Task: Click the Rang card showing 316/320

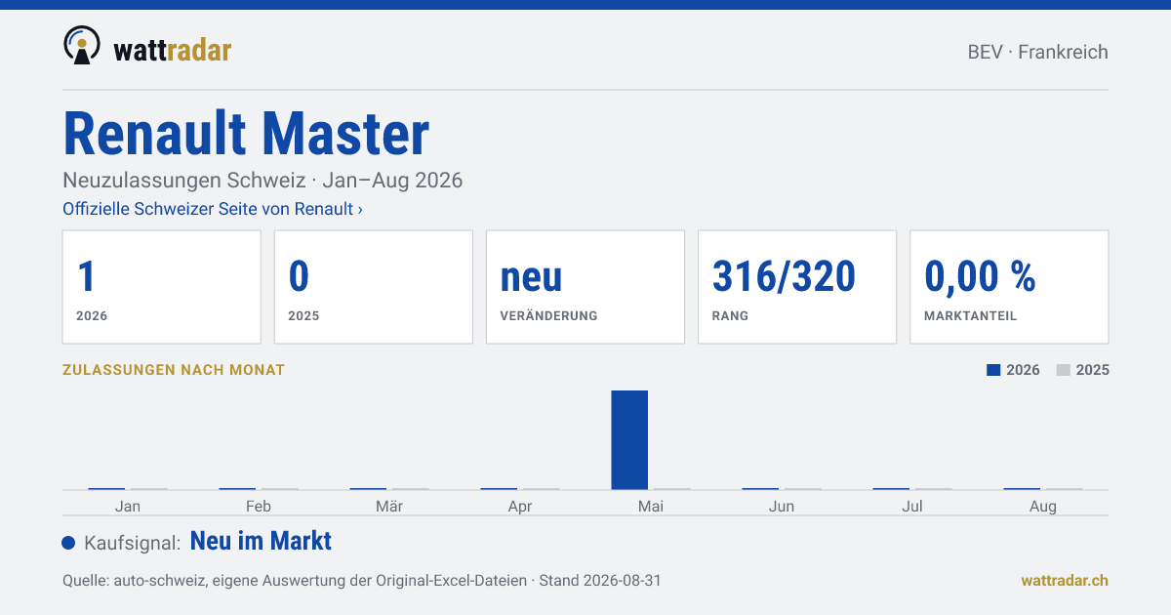Action: pos(797,287)
